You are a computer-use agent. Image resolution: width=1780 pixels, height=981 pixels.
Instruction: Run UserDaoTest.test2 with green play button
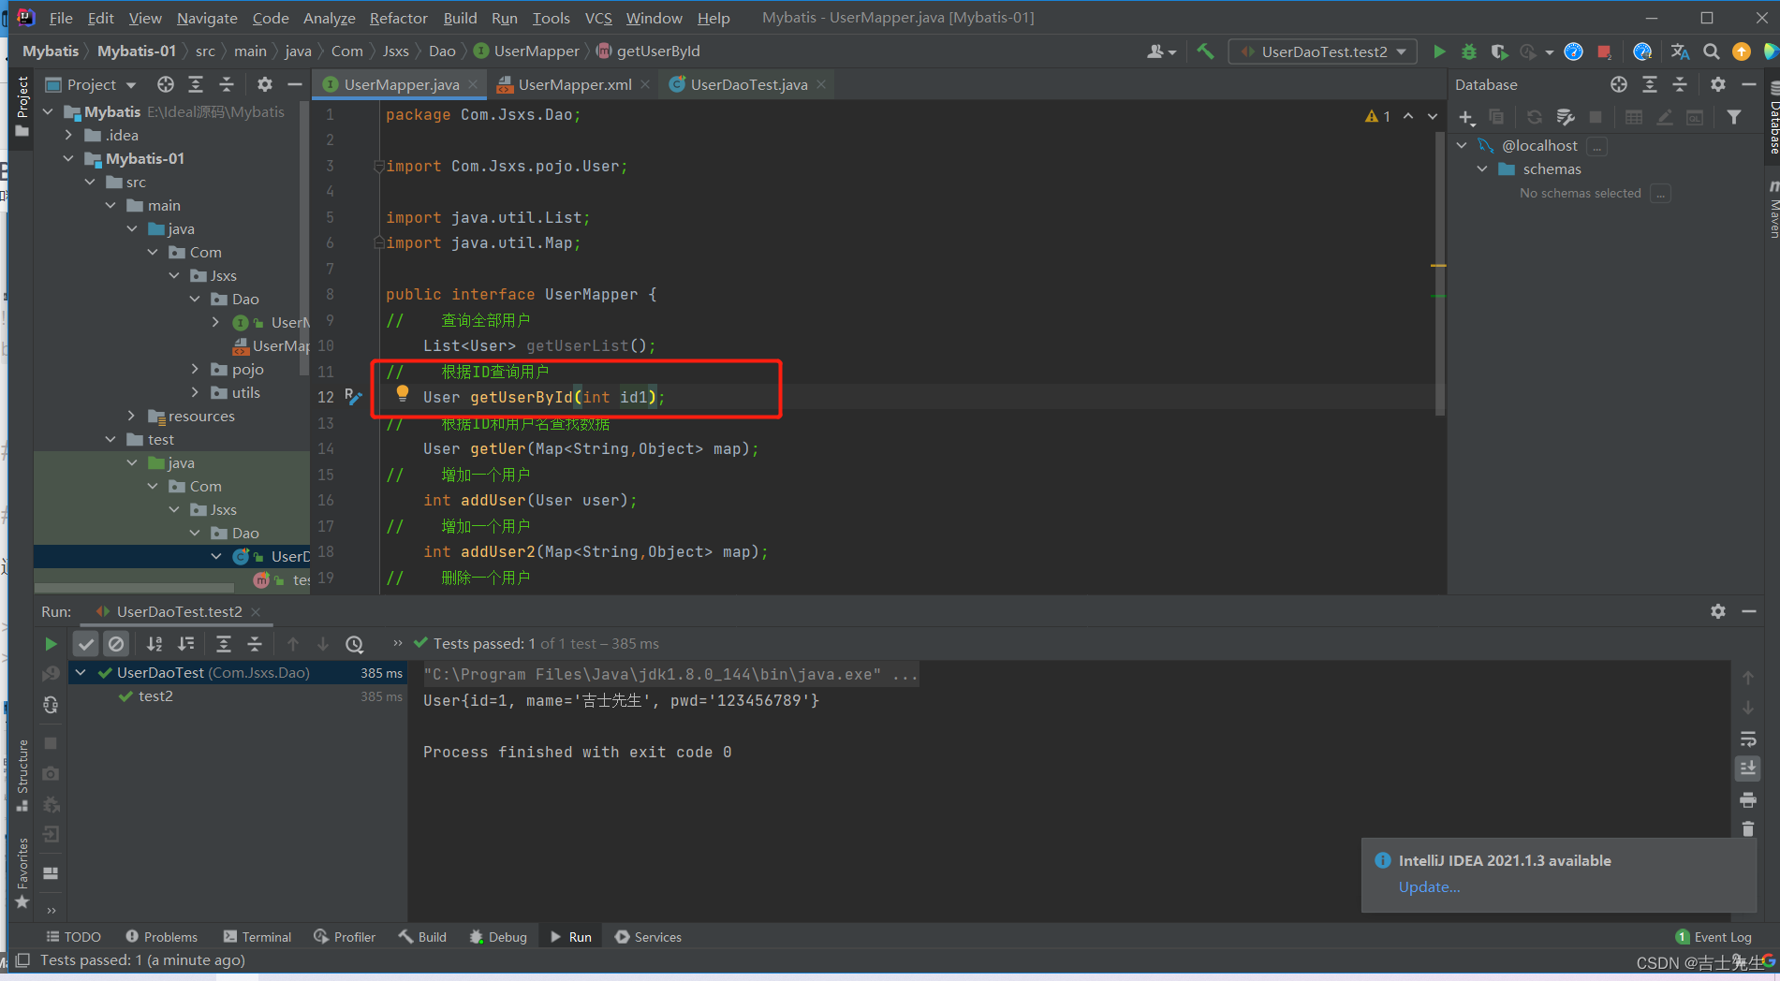tap(1439, 51)
